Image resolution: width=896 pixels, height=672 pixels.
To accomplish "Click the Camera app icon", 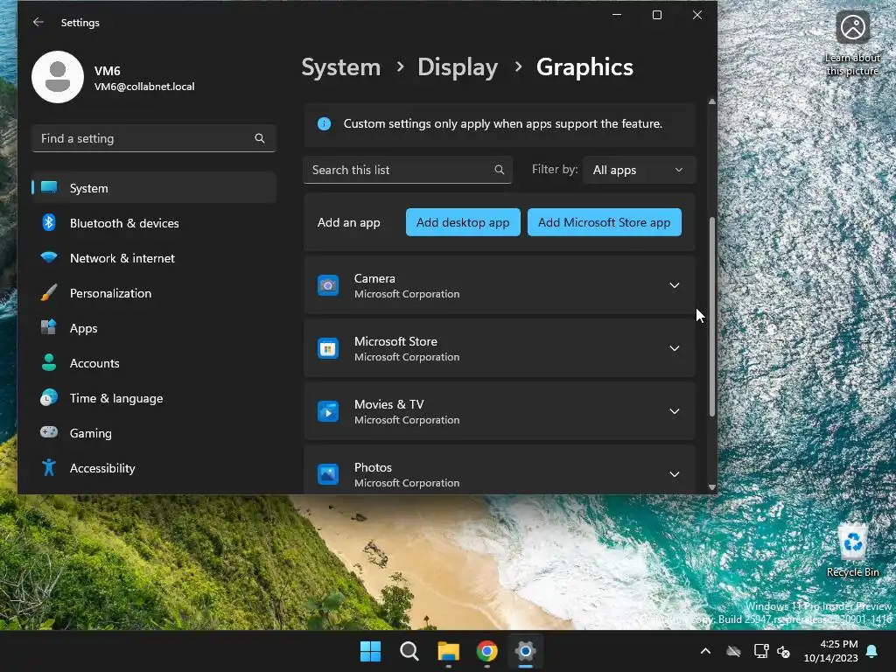I will [x=328, y=285].
